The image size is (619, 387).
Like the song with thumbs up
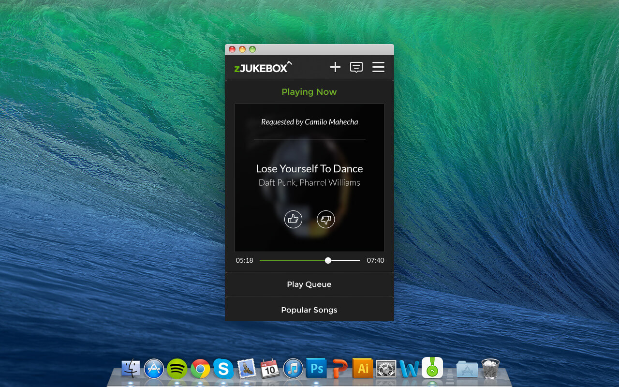[x=293, y=219]
